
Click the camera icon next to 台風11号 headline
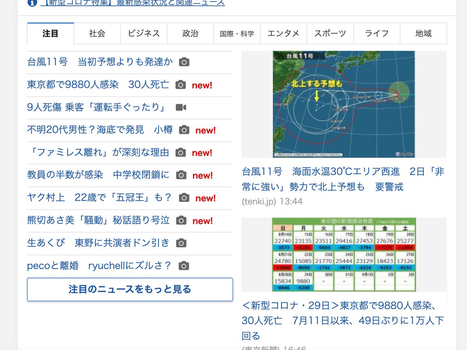[x=183, y=61]
